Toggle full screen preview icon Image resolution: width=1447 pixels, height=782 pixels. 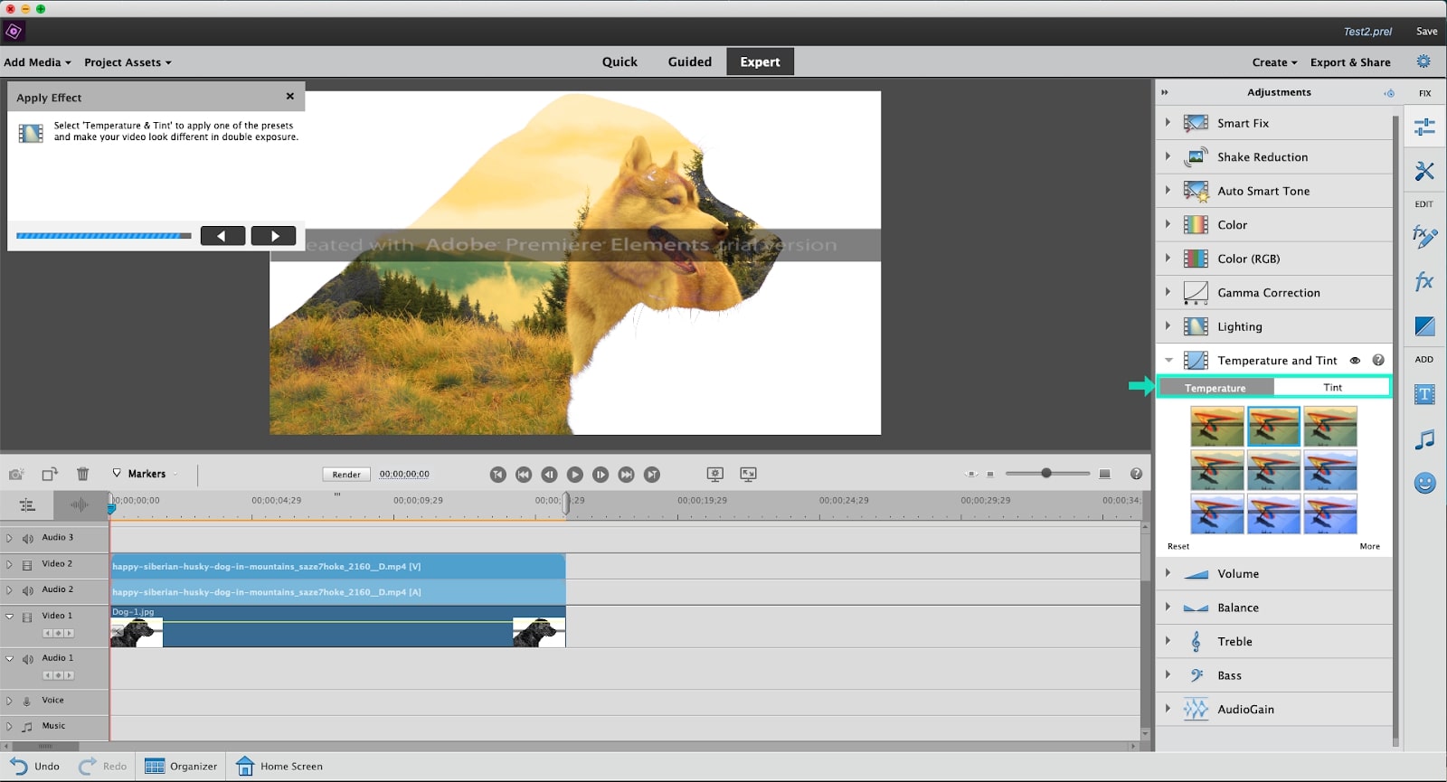click(x=748, y=474)
